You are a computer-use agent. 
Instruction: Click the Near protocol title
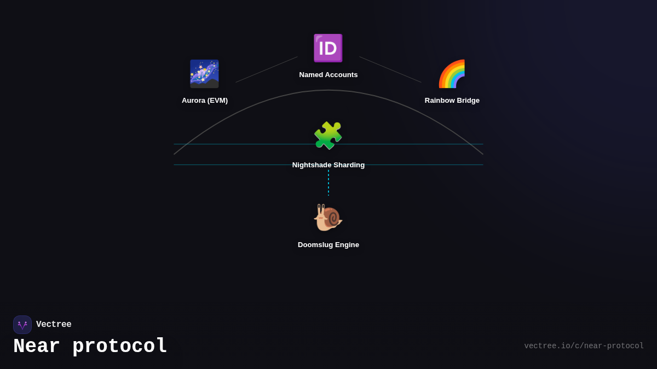[x=90, y=345]
